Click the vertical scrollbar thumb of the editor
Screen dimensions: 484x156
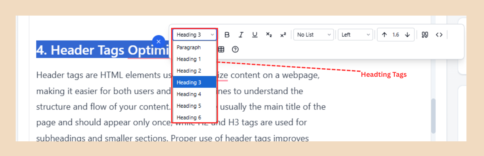433,116
